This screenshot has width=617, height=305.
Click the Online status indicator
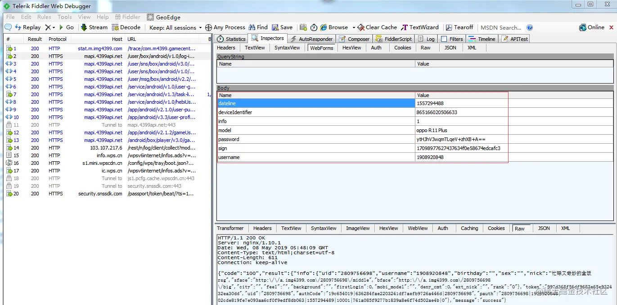point(592,27)
